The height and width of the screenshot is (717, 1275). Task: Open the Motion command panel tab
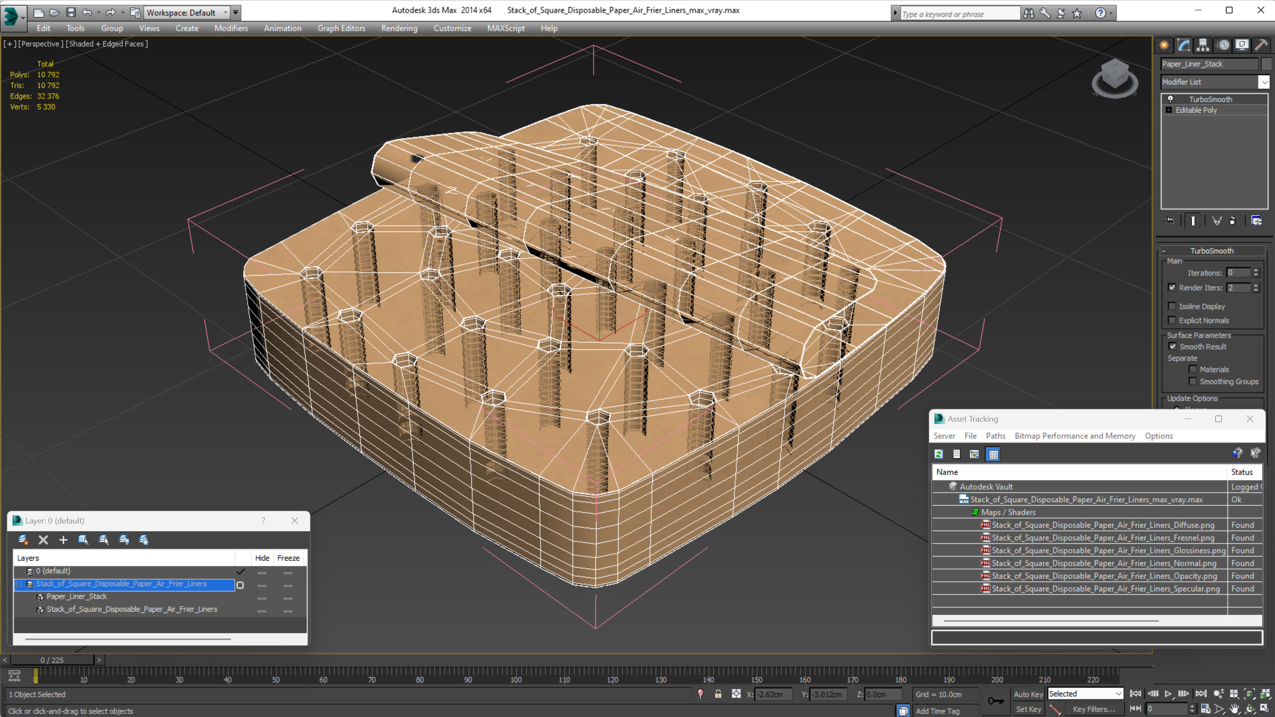pyautogui.click(x=1223, y=46)
